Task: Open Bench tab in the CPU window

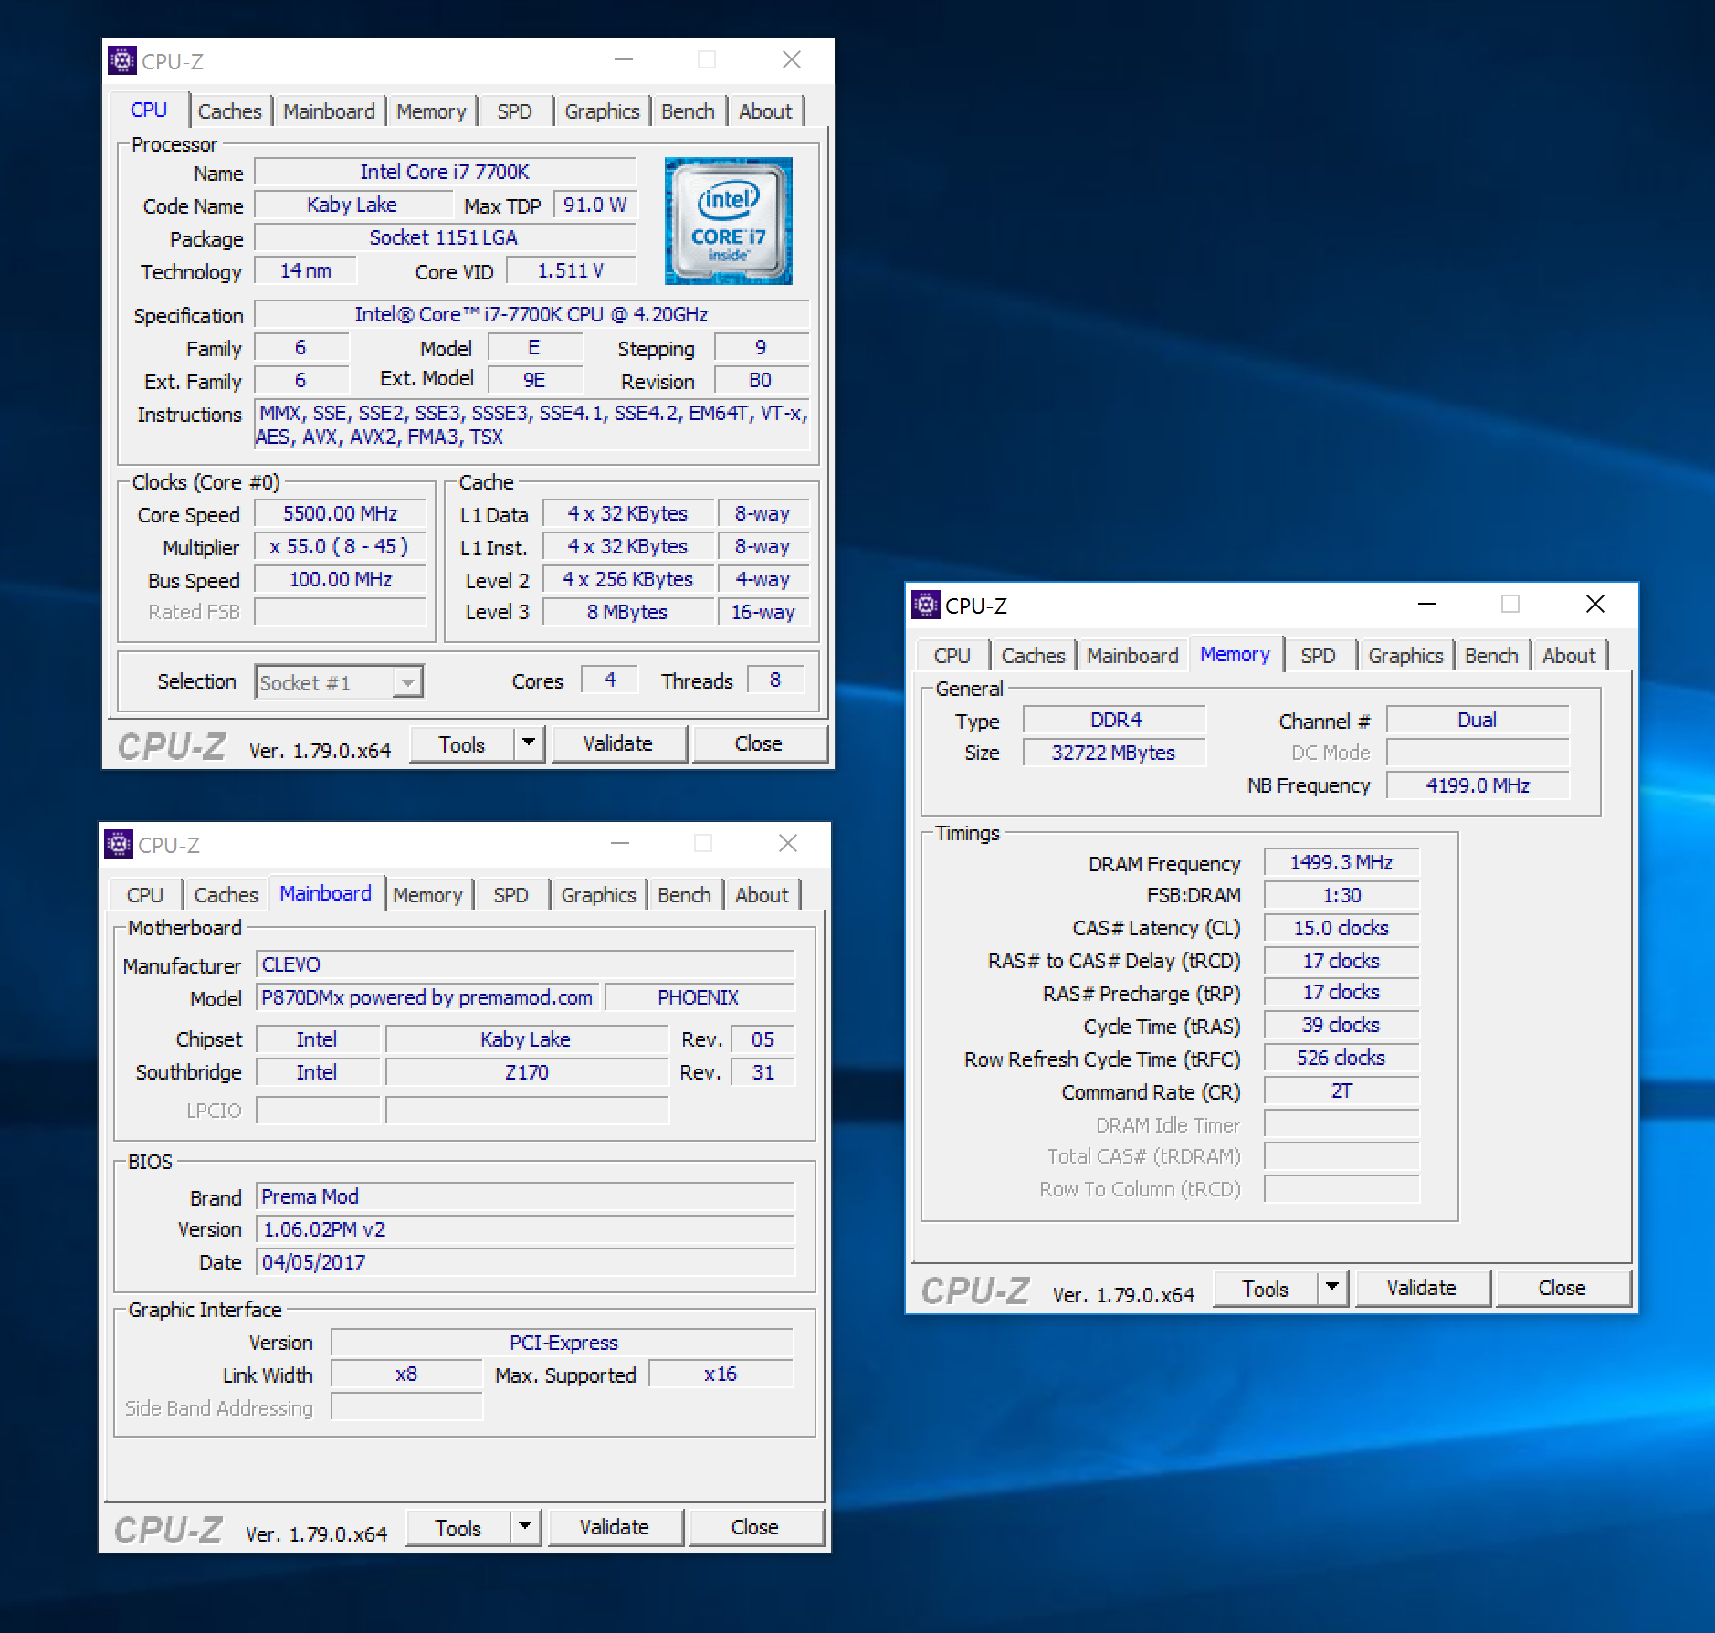Action: (x=687, y=111)
